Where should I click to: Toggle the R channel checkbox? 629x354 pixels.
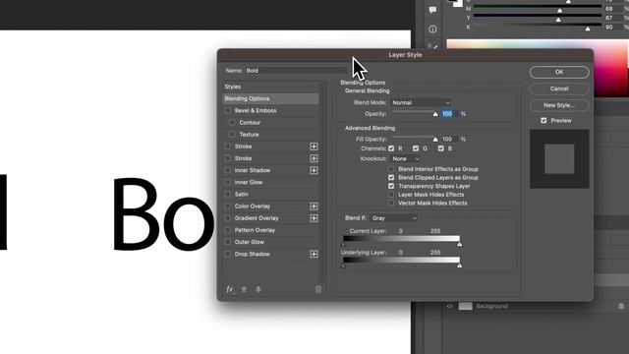coord(391,148)
